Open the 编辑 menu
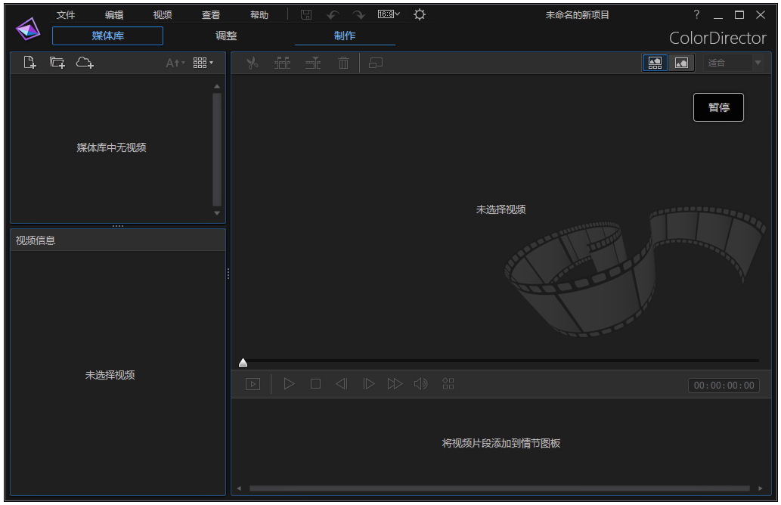 tap(114, 15)
